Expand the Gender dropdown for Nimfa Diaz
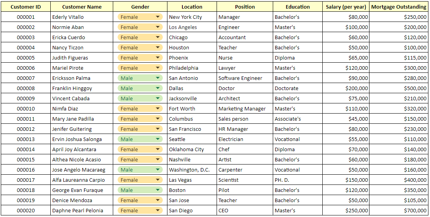 click(158, 108)
